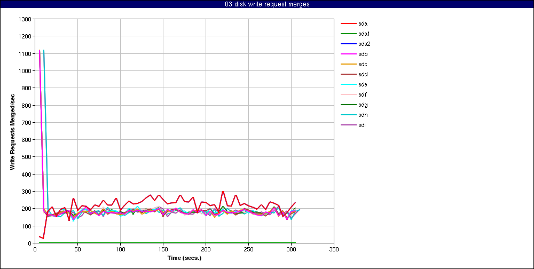Click the 1000 y-axis tick value
The image size is (534, 269).
26,71
